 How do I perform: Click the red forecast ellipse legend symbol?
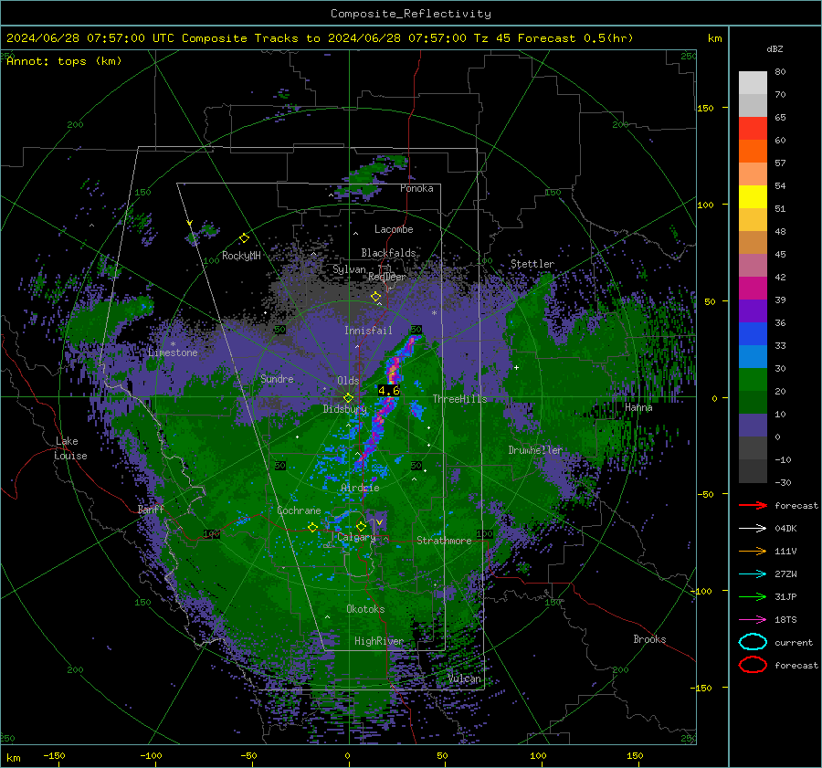click(753, 665)
